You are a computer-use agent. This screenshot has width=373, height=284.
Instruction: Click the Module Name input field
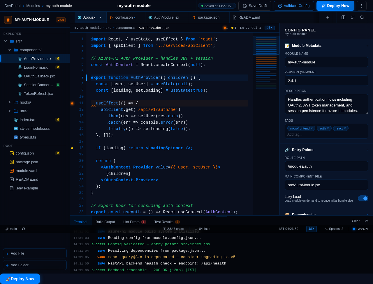[x=326, y=62]
